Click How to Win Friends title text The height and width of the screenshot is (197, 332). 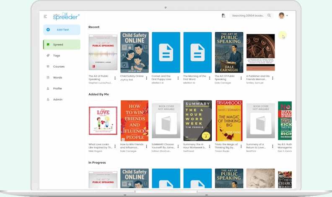click(132, 146)
